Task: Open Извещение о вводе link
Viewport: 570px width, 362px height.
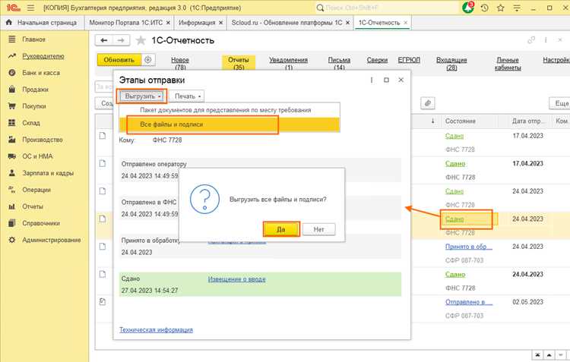Action: 236,279
